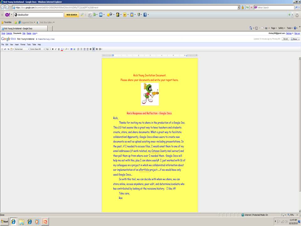This screenshot has width=301, height=226.
Task: Click in the dealsucker Yahoo search field
Action: click(39, 15)
